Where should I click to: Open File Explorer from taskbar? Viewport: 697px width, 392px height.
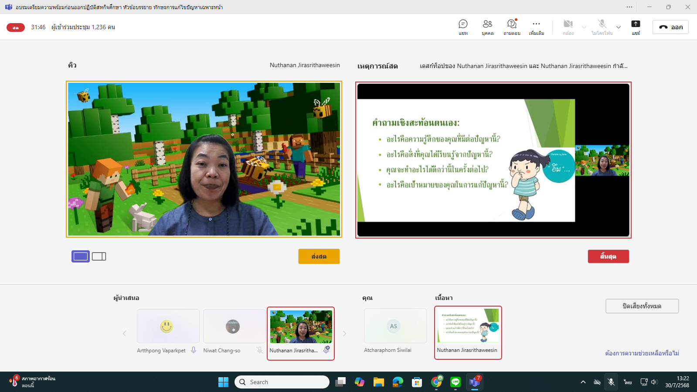click(x=379, y=382)
